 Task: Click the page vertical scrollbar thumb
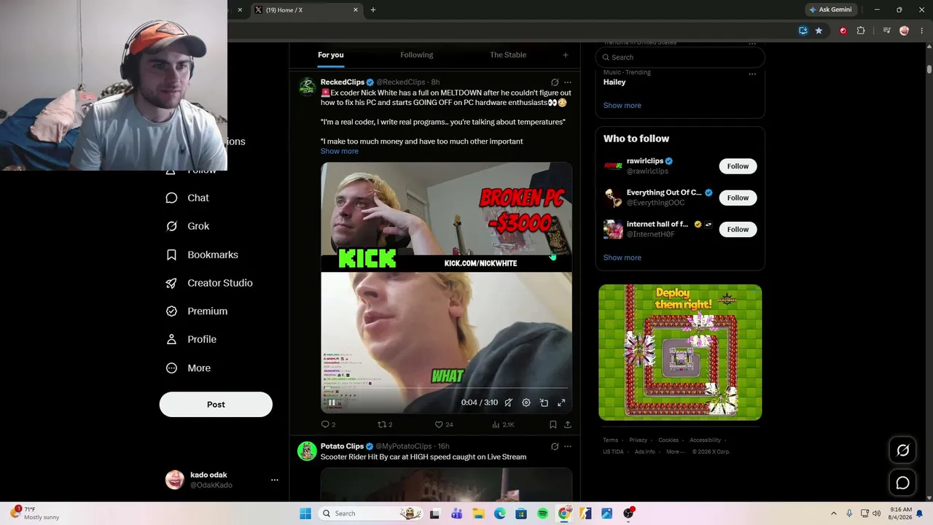(929, 69)
